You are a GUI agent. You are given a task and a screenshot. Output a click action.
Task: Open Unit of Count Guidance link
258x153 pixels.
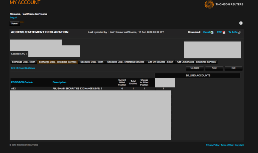coord(23,68)
